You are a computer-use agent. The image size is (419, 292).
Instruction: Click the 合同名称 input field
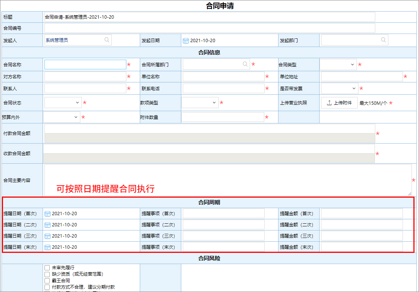(85, 65)
